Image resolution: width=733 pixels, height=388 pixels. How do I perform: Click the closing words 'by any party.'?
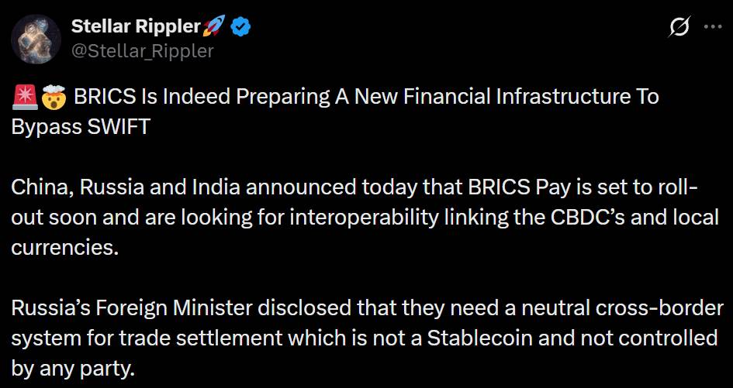72,369
